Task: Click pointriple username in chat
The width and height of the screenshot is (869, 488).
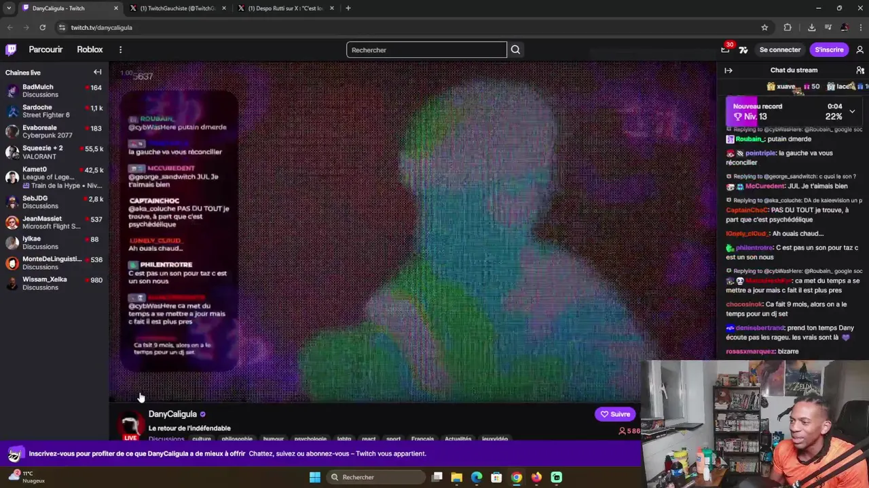Action: (760, 153)
